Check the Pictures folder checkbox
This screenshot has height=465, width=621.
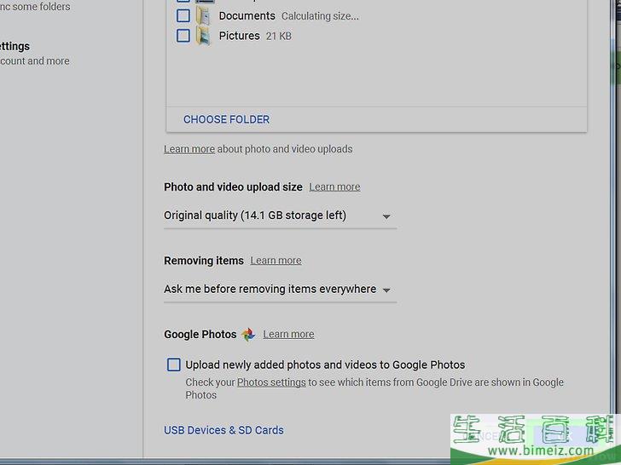coord(183,36)
